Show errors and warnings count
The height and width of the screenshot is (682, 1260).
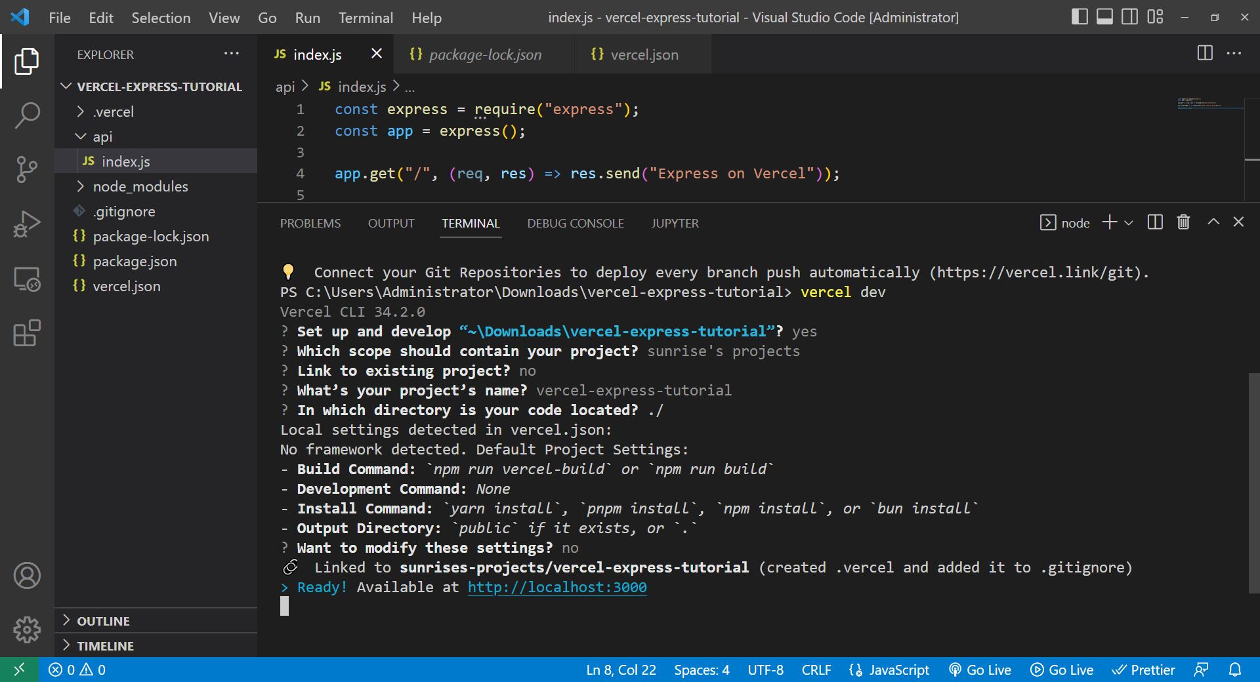77,670
